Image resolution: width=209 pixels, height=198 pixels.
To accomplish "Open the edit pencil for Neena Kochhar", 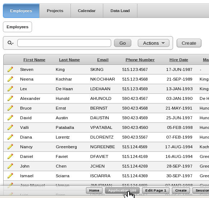I will click(x=10, y=79).
